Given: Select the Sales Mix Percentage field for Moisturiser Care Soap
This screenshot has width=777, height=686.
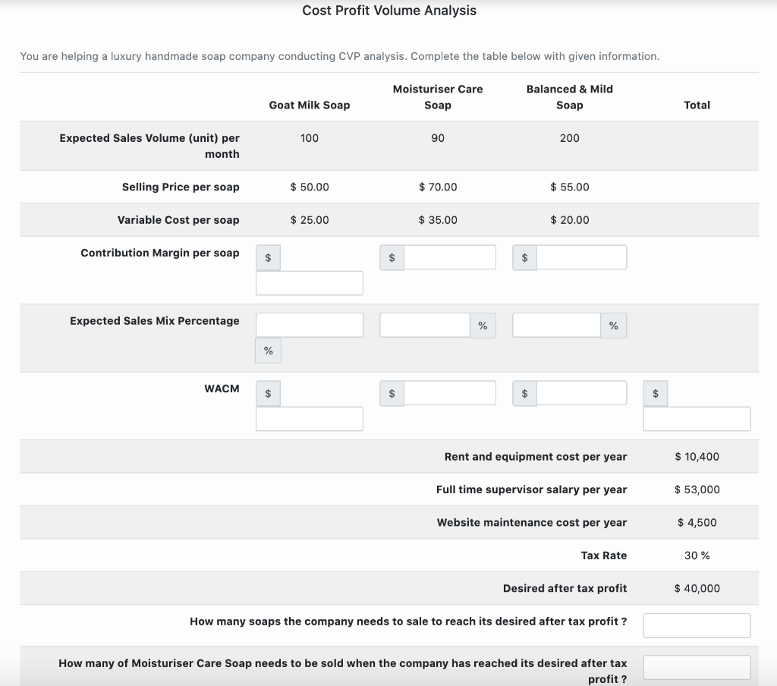Looking at the screenshot, I should 425,324.
